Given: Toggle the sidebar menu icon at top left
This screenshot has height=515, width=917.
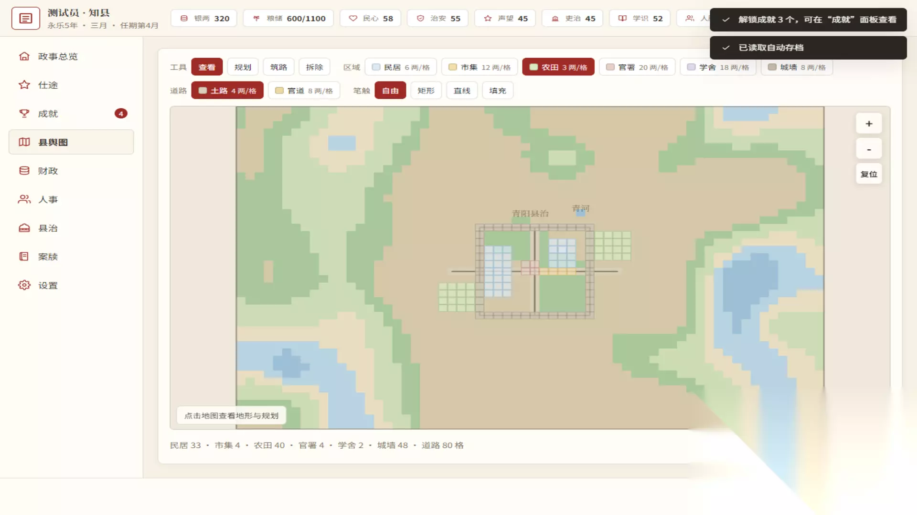Looking at the screenshot, I should point(25,19).
